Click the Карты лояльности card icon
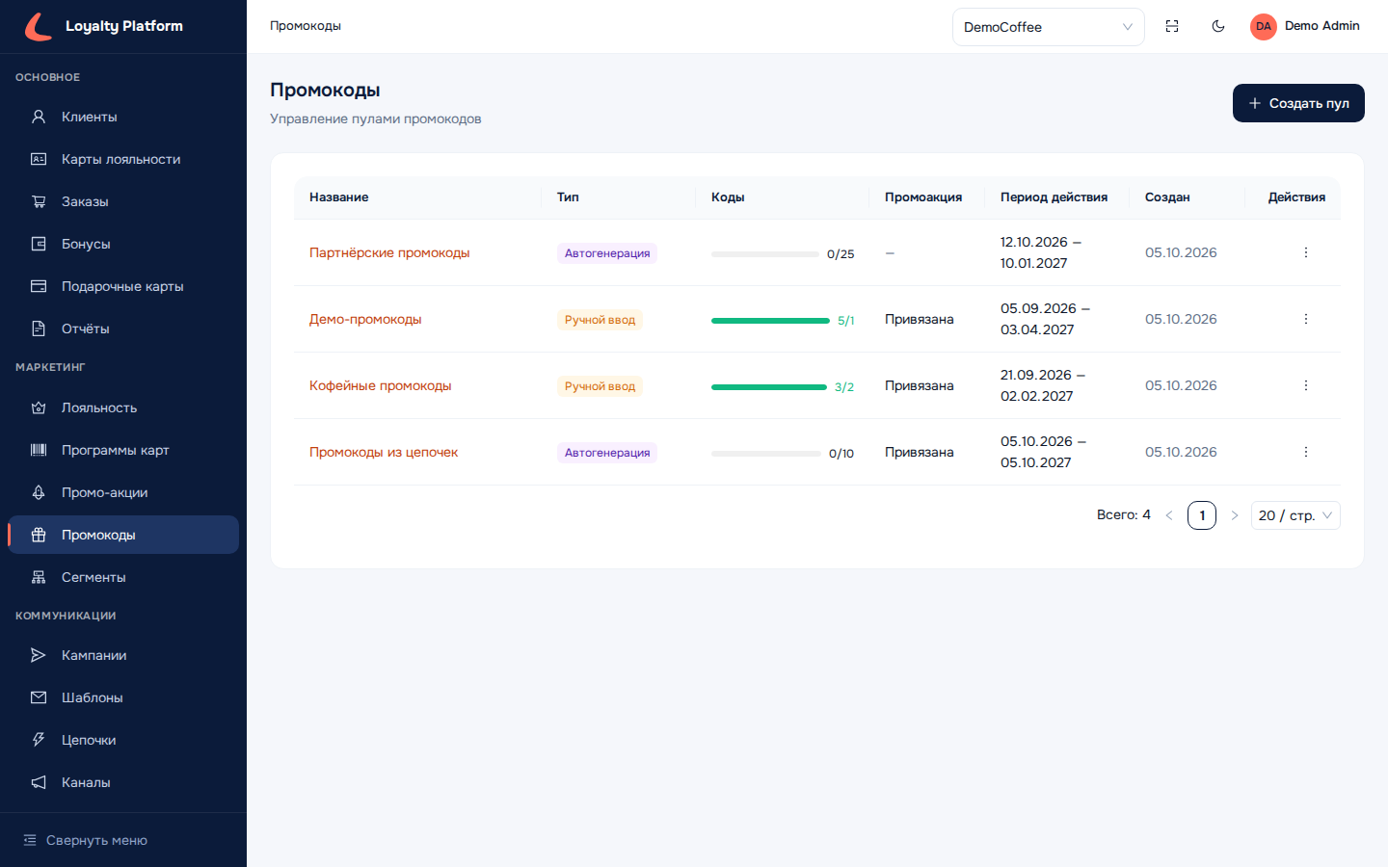This screenshot has width=1388, height=867. coord(39,159)
